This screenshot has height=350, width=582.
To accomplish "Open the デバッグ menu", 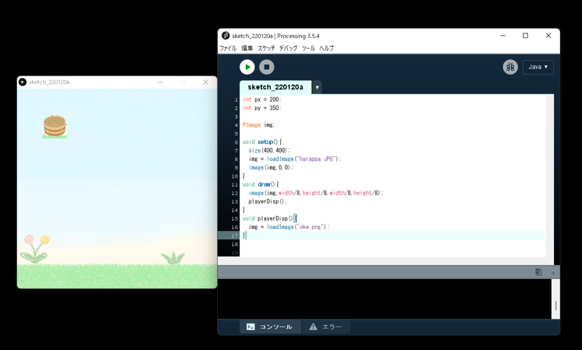I will coord(288,48).
